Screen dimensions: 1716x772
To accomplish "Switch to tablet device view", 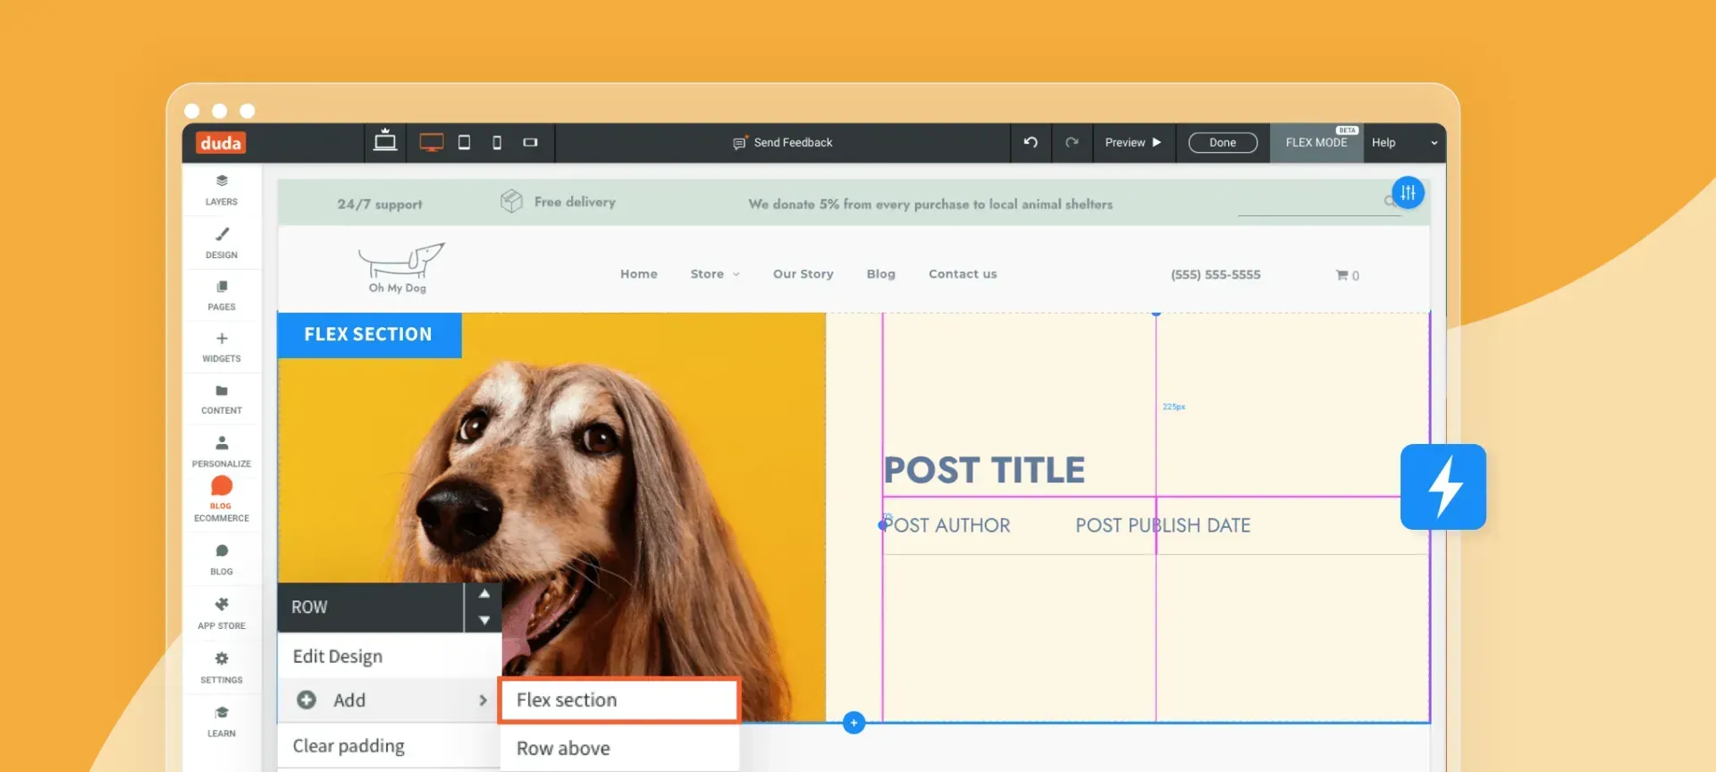I will (464, 142).
